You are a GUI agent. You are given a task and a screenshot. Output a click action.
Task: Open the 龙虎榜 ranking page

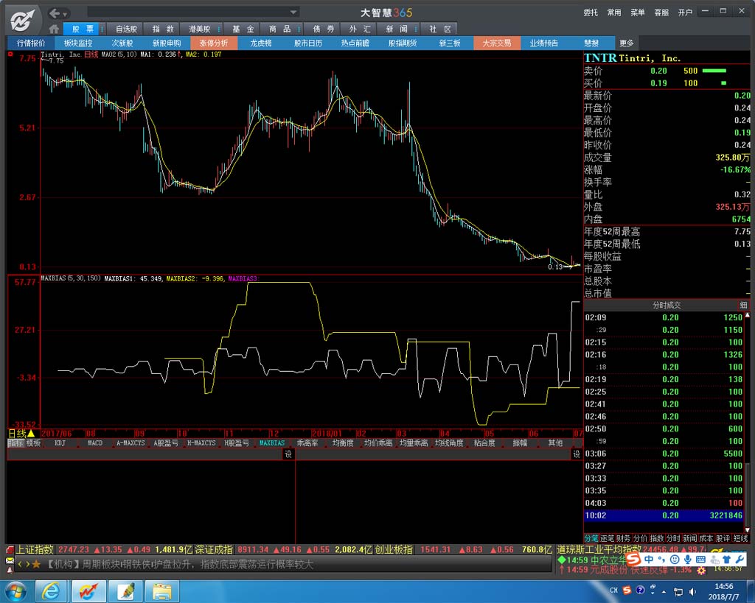point(261,43)
